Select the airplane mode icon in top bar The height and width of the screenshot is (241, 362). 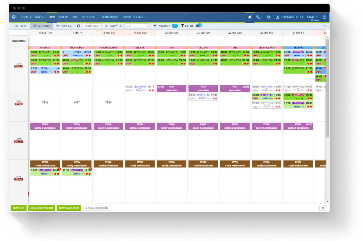[x=249, y=17]
